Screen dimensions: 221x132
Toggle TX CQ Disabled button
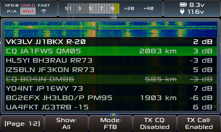click(155, 124)
